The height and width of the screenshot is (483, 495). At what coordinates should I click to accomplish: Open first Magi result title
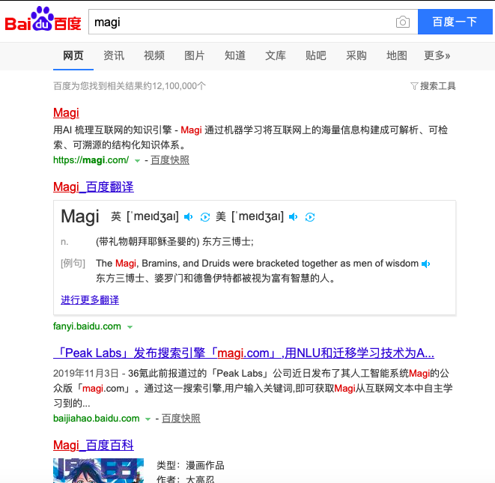[x=66, y=112]
